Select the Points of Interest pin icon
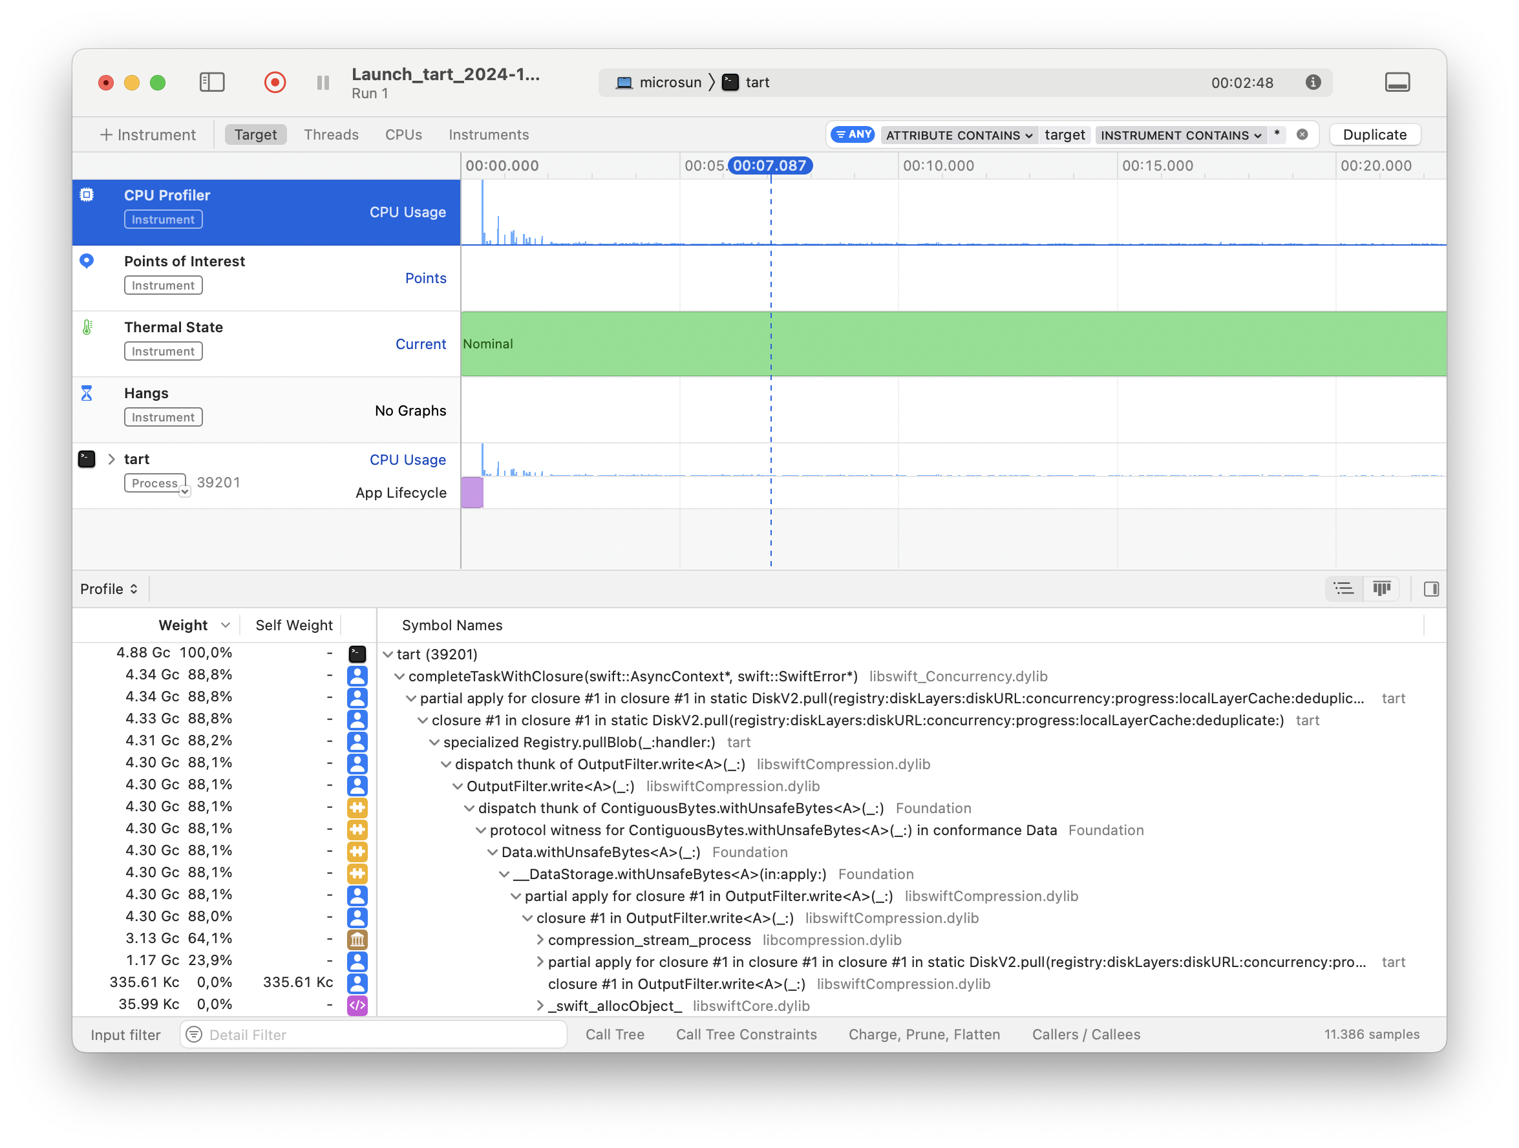This screenshot has height=1148, width=1519. 87,261
